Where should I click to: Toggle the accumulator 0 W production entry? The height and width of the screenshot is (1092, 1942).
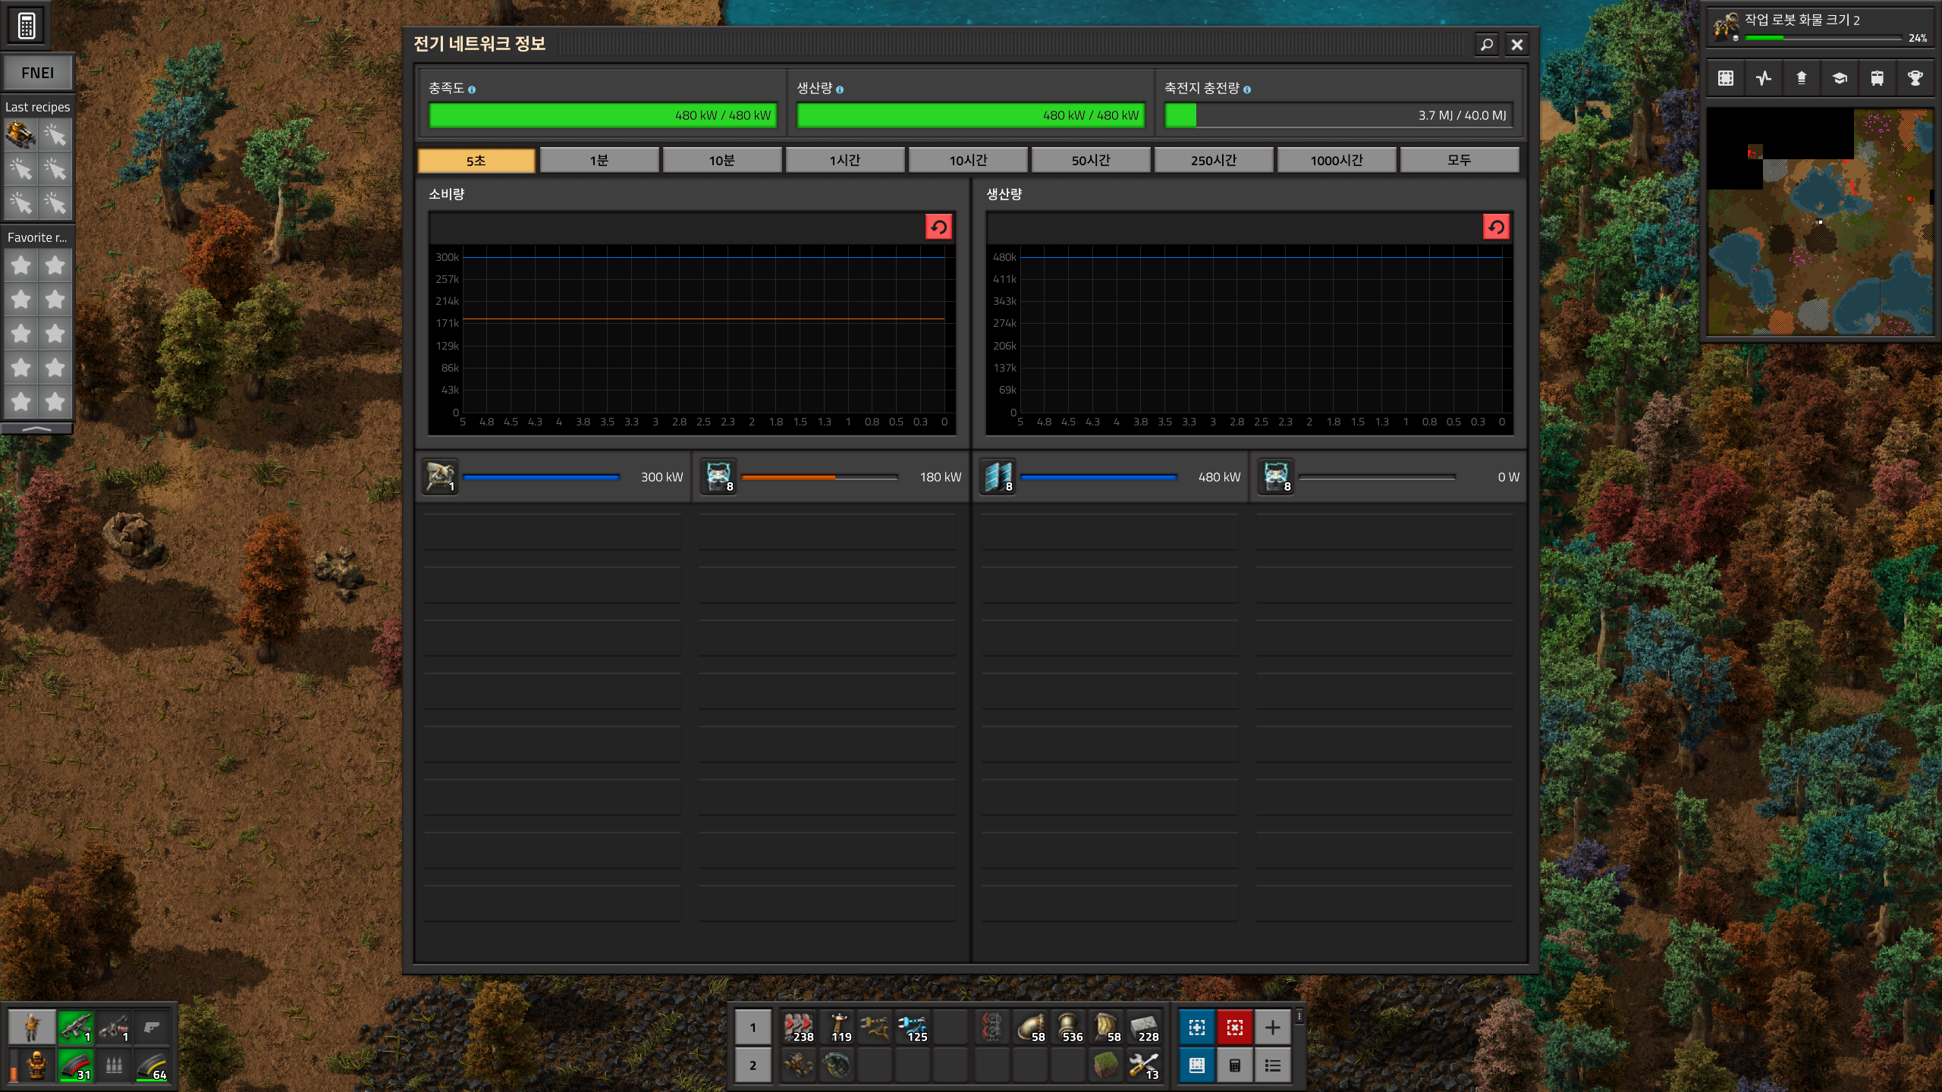coord(1389,477)
